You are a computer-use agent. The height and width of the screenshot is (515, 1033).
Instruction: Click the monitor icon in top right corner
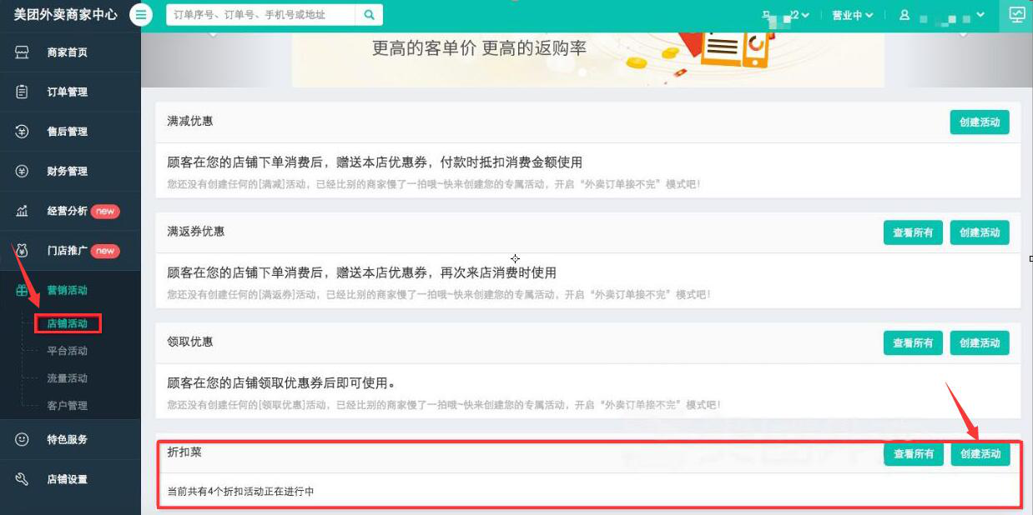1016,14
